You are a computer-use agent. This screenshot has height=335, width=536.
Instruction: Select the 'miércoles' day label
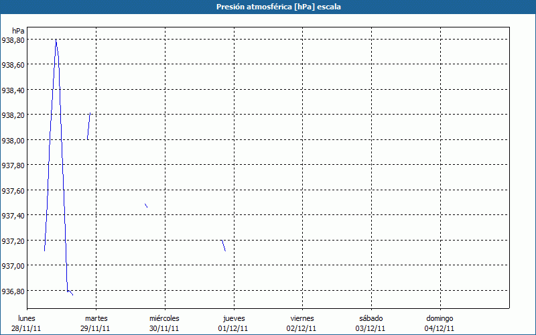[x=164, y=318]
